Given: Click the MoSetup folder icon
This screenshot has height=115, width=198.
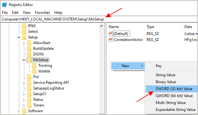Looking at the screenshot, I should (x=29, y=60).
